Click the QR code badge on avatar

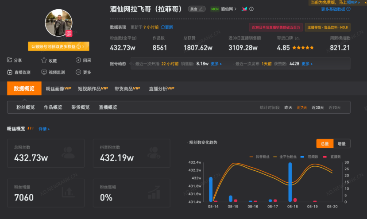point(69,33)
